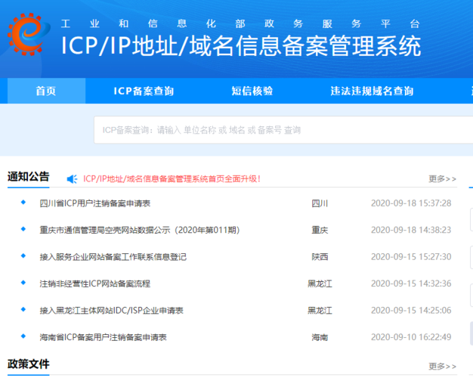Click 更多>> beside 政策文件
This screenshot has height=378, width=473.
442,366
